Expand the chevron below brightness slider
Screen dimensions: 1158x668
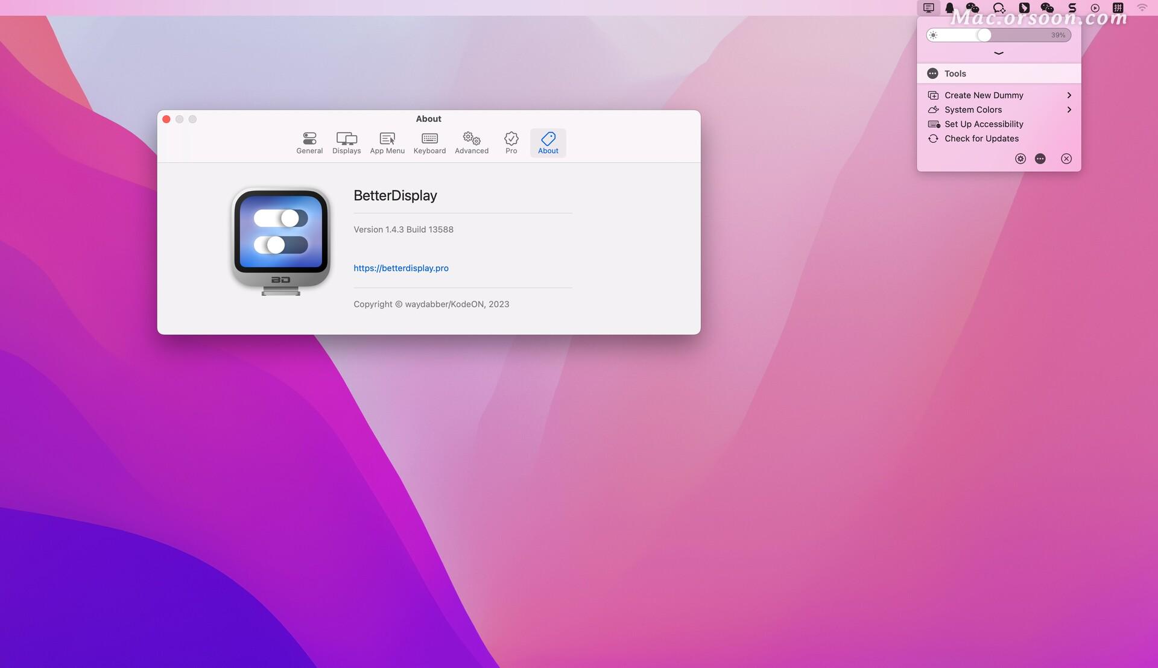click(x=999, y=53)
